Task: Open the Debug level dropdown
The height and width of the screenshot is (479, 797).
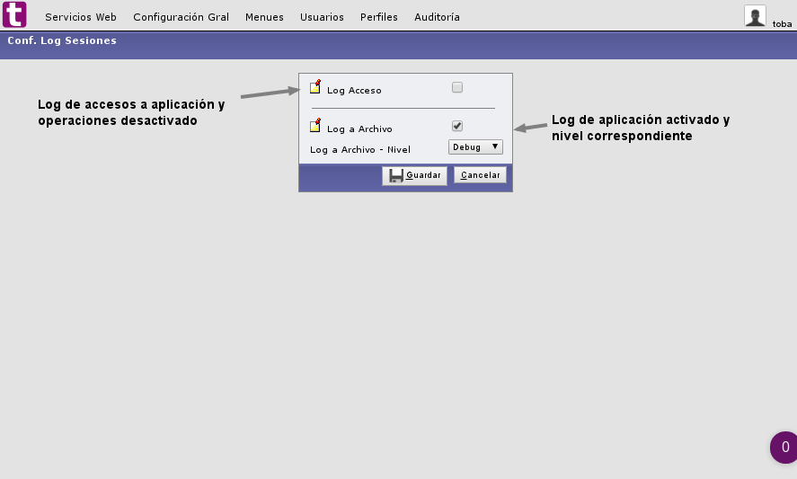Action: coord(475,147)
